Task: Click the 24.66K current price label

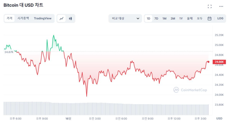Action: (220, 62)
